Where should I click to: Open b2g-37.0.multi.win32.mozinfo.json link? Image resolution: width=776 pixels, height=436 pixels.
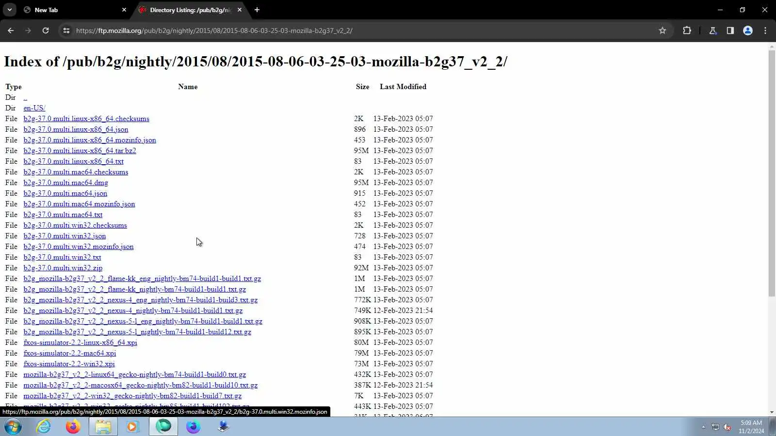[x=79, y=247]
